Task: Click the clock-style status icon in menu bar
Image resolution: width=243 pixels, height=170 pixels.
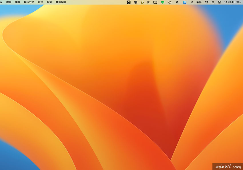Action: click(169, 2)
